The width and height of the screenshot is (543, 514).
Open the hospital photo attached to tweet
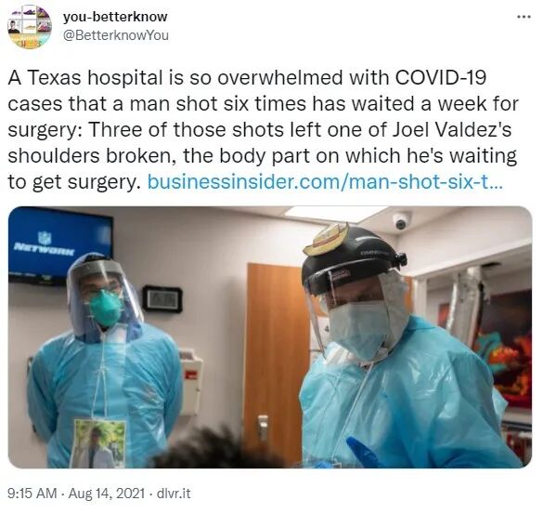[x=270, y=337]
